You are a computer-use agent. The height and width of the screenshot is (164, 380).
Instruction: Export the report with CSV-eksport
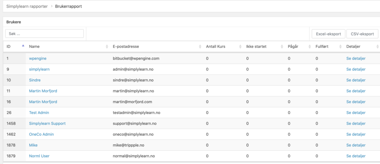coord(362,34)
